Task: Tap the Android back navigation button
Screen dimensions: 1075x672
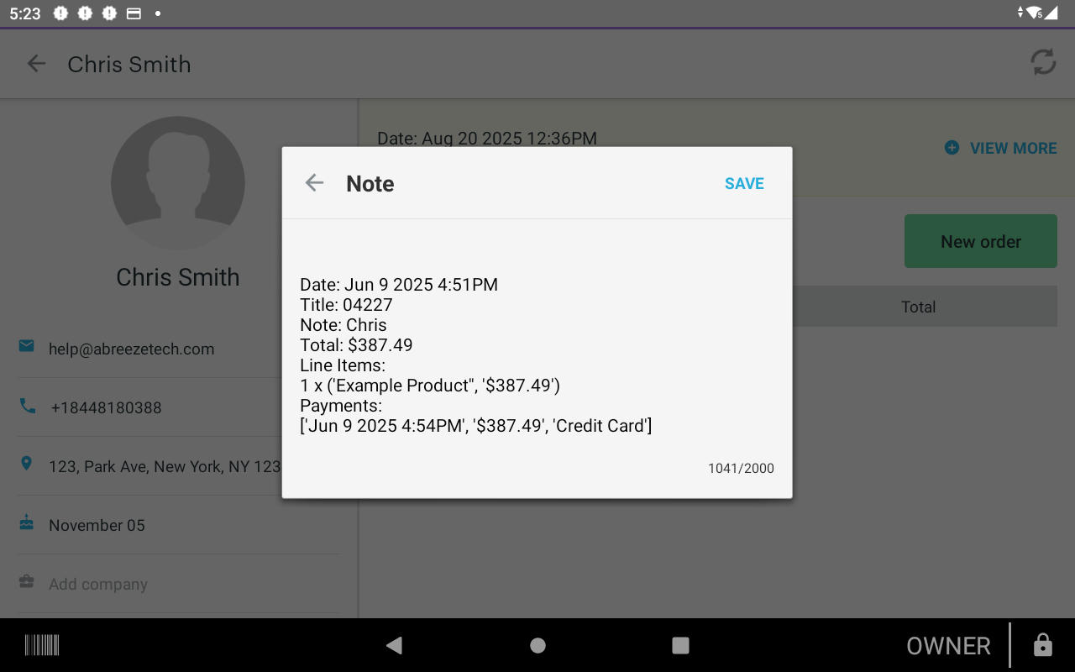Action: tap(394, 645)
